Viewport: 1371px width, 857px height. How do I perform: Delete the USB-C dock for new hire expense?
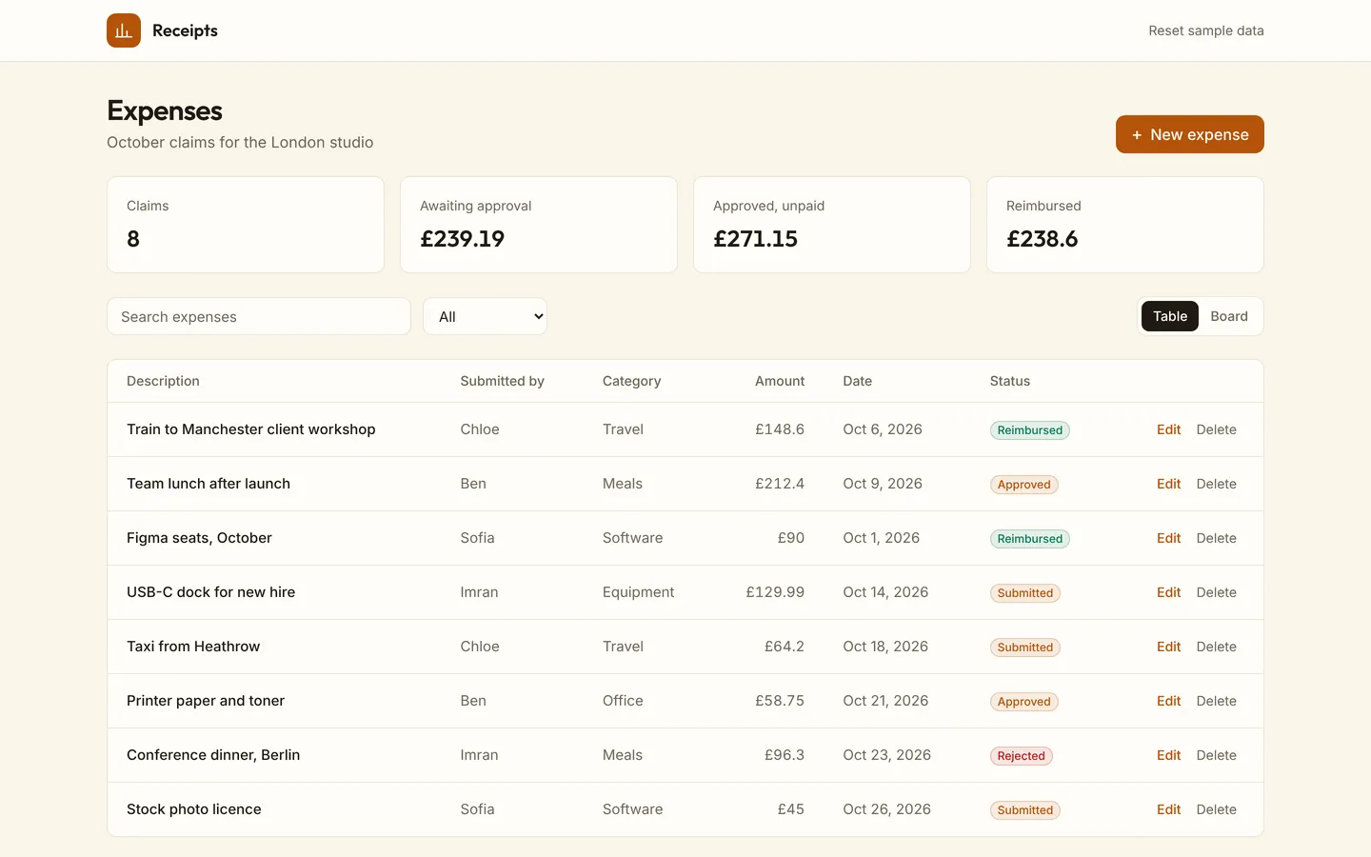click(x=1216, y=592)
